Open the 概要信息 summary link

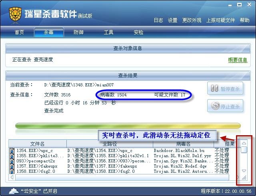click(x=238, y=60)
